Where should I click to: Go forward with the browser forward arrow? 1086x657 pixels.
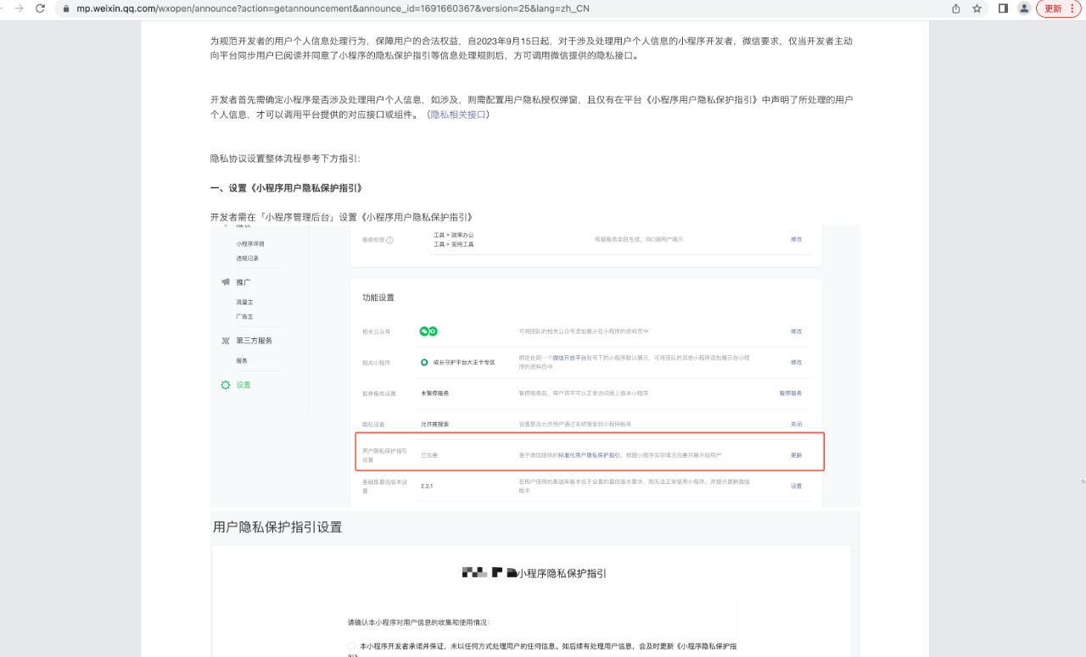pyautogui.click(x=19, y=8)
